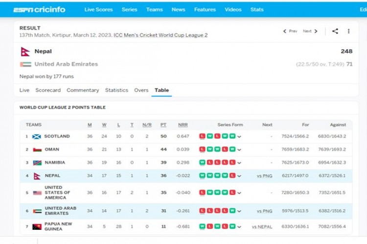Image resolution: width=367 pixels, height=244 pixels.
Task: Click the PT column header
Action: pyautogui.click(x=163, y=125)
